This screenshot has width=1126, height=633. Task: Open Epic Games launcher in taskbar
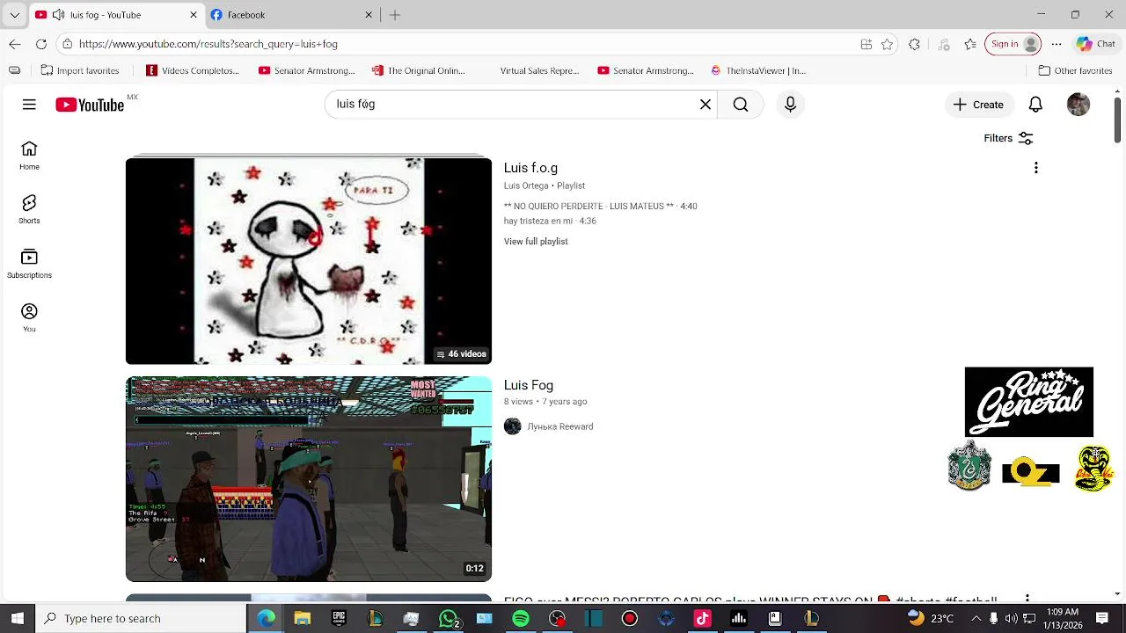pyautogui.click(x=339, y=618)
